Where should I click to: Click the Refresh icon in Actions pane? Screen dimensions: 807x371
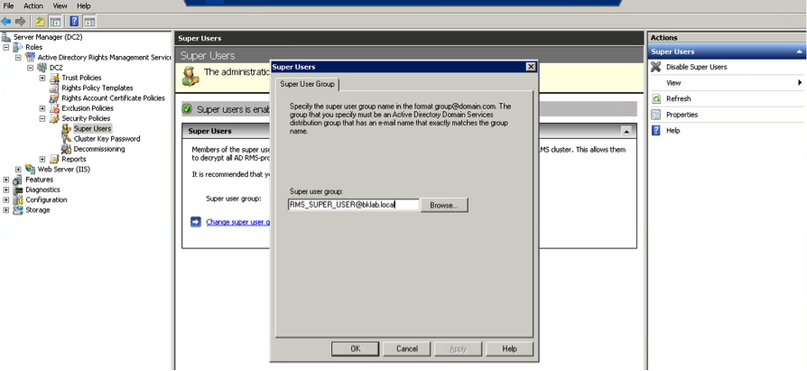click(656, 99)
